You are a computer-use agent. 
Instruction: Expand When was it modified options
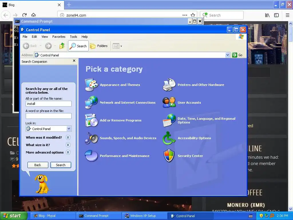pyautogui.click(x=68, y=137)
